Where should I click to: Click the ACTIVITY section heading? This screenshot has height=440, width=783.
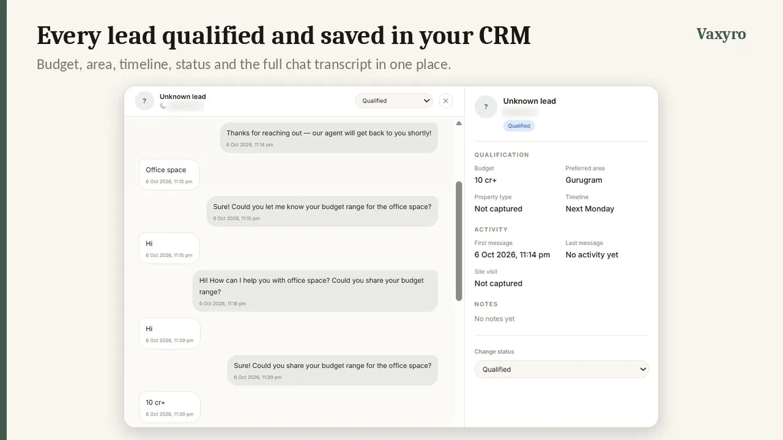pos(491,230)
